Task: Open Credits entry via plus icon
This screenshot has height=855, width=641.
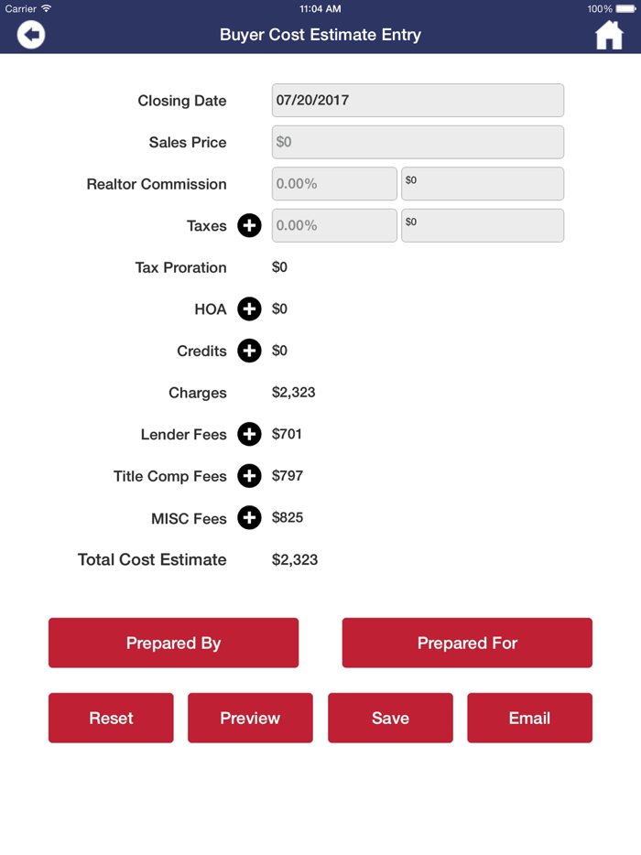Action: 249,351
